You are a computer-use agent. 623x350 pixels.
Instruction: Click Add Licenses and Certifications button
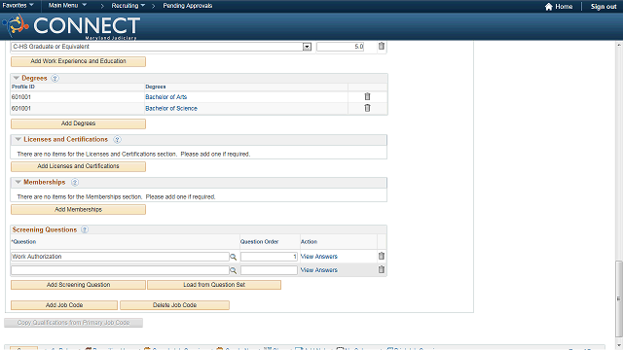(x=78, y=166)
